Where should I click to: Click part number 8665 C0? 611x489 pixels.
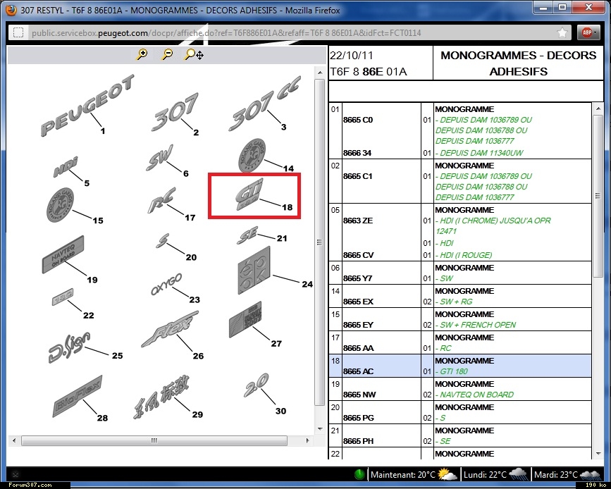click(358, 120)
